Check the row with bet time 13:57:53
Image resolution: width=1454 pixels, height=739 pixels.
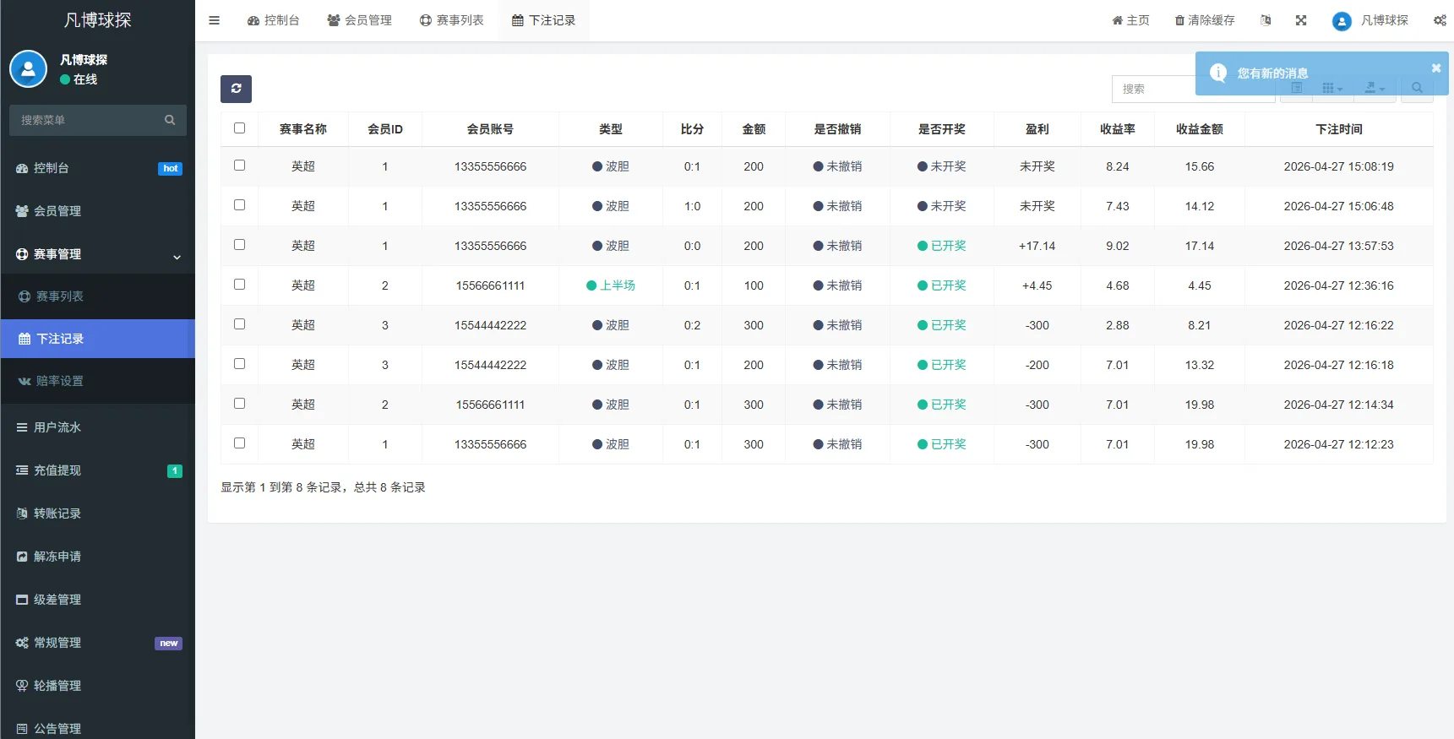pyautogui.click(x=239, y=245)
